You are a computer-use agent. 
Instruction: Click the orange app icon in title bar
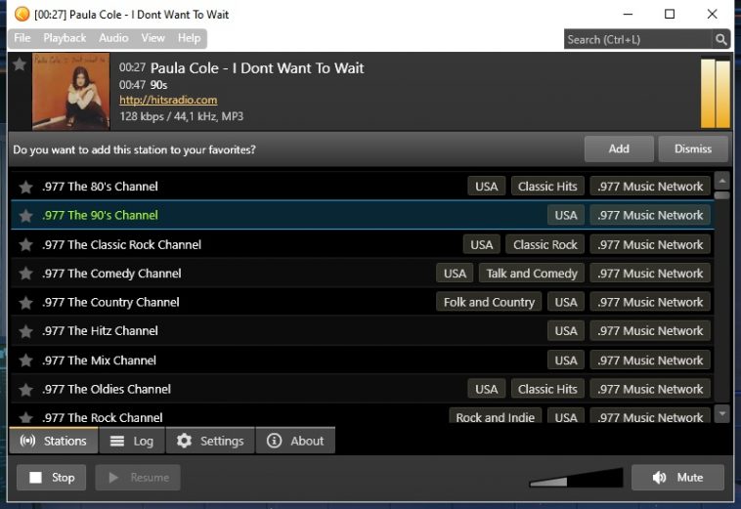click(22, 14)
